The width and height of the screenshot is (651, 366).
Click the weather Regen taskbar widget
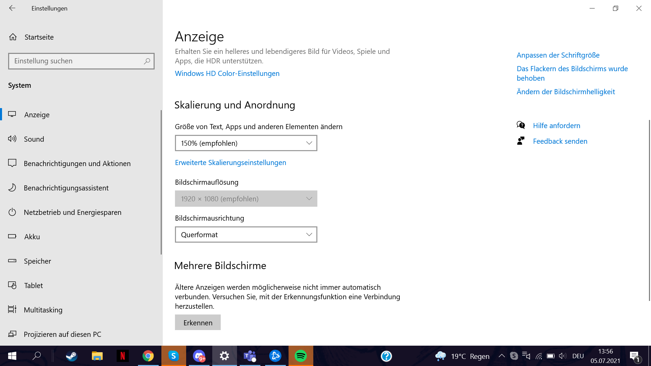[x=463, y=356]
